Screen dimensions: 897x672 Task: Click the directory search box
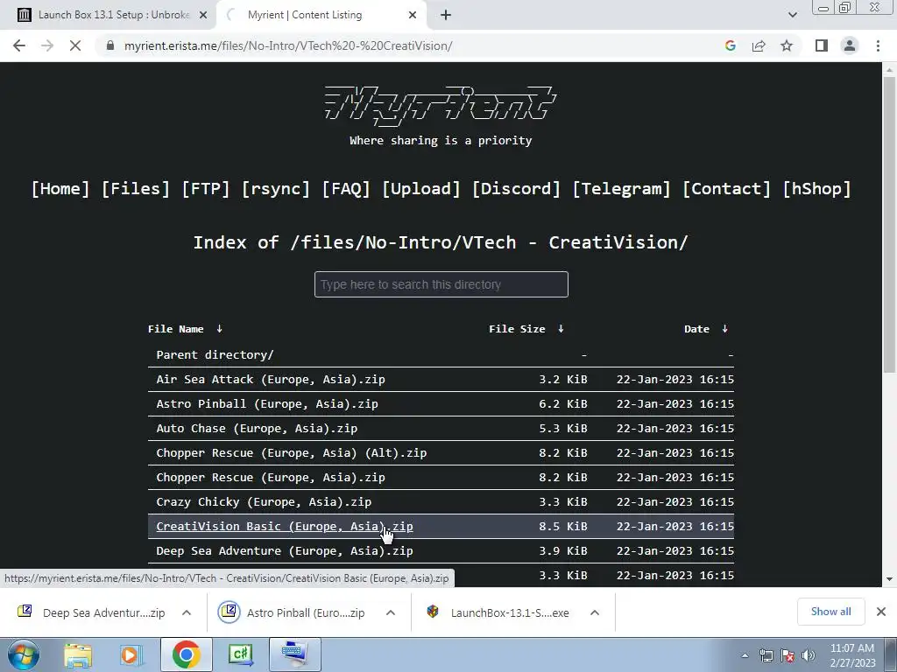click(441, 284)
